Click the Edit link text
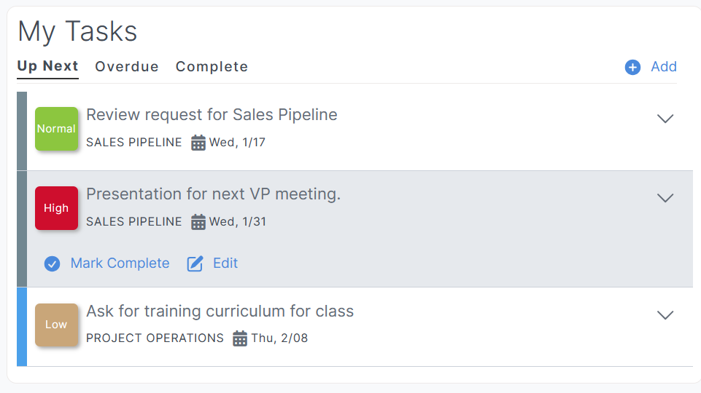Viewport: 701px width, 393px height. 225,263
